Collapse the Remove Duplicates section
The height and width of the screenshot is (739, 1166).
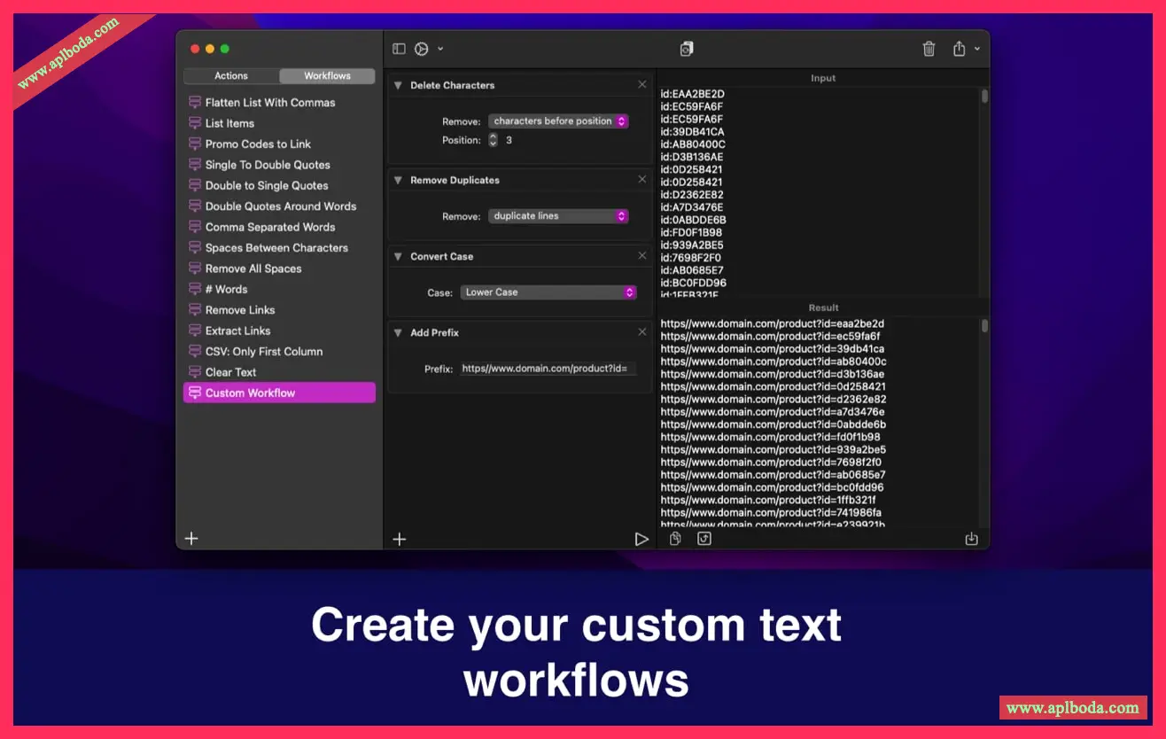point(399,181)
